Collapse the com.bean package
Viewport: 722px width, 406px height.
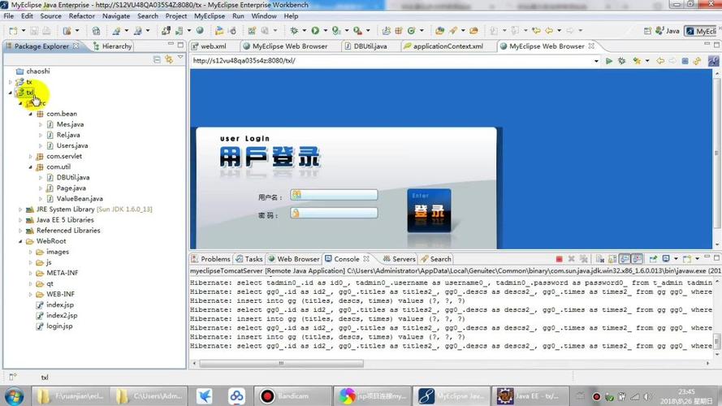(x=31, y=114)
